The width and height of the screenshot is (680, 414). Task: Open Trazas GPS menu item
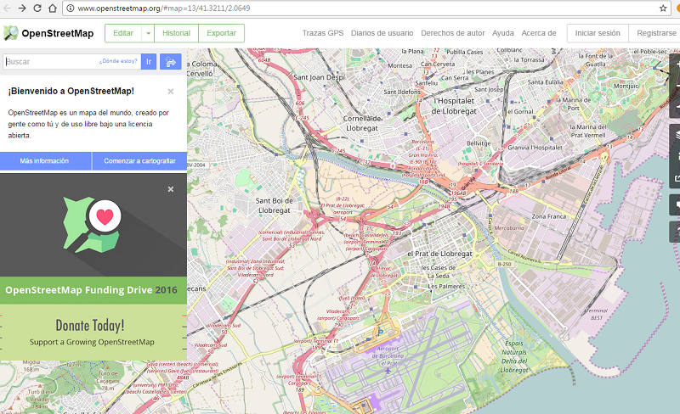322,33
